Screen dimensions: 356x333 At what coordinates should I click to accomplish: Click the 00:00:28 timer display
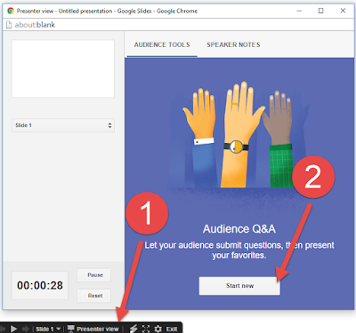coord(40,285)
